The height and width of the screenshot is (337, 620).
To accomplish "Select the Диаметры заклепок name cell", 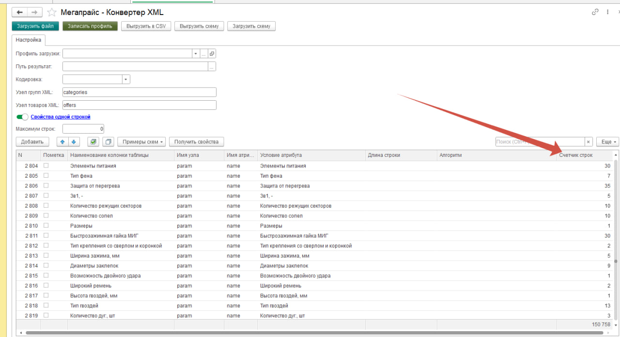I will click(x=121, y=265).
